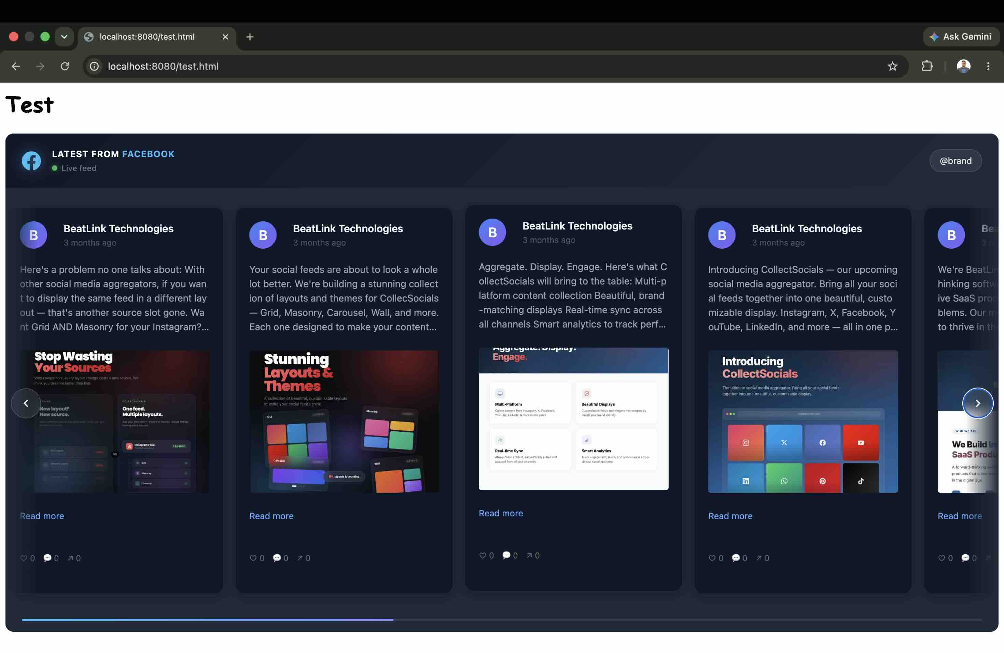Click the avatar on the 'We're BeatLink' card
The height and width of the screenshot is (653, 1004).
click(951, 235)
